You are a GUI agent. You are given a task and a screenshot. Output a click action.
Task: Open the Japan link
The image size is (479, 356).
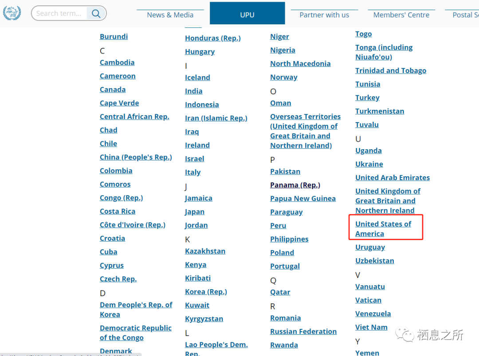click(195, 212)
